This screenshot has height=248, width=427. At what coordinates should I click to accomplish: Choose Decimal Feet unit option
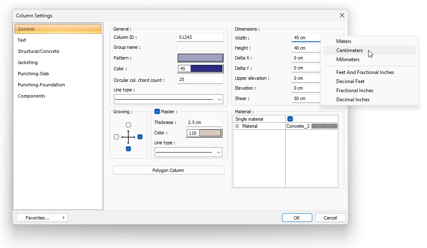click(350, 81)
